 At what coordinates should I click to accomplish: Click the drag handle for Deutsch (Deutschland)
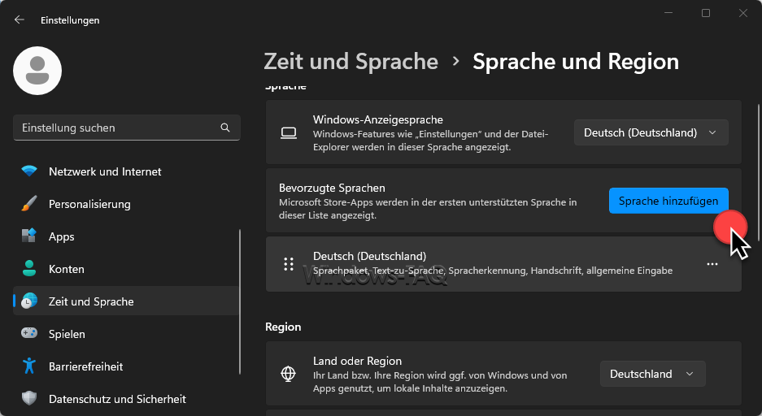[289, 264]
